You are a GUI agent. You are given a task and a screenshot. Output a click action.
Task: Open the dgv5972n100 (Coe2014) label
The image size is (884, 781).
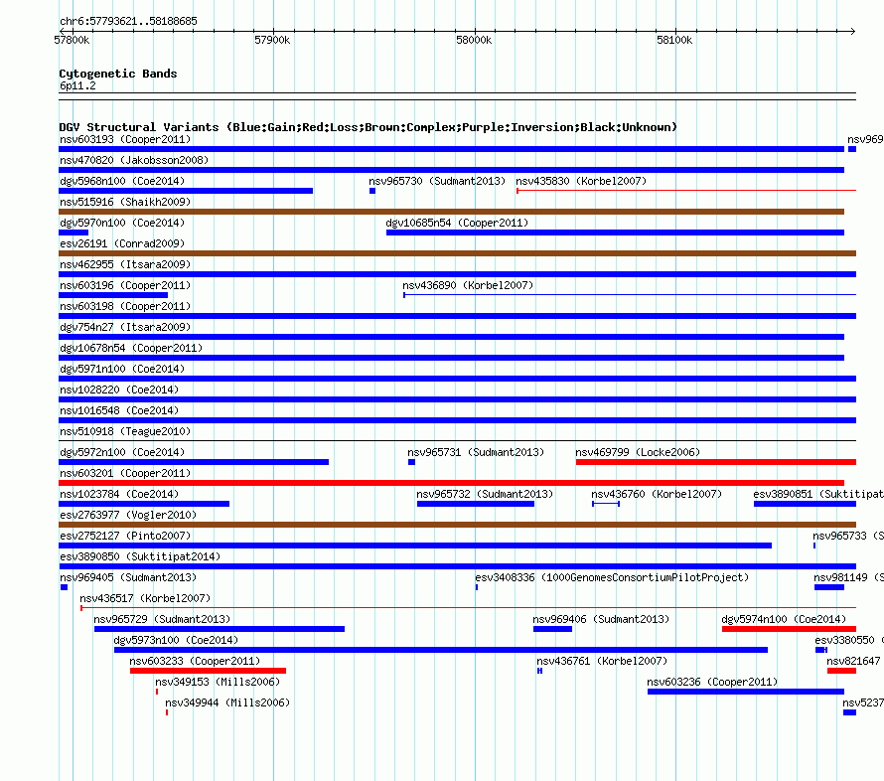[122, 452]
